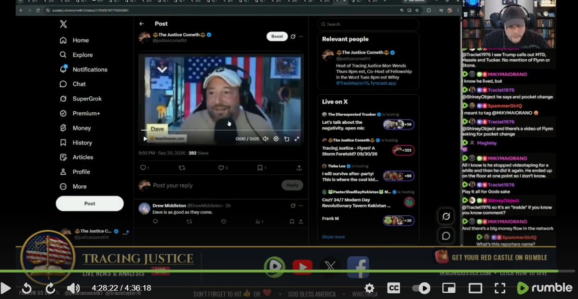This screenshot has height=299, width=578.
Task: Open post more options ellipsis
Action: point(301,37)
